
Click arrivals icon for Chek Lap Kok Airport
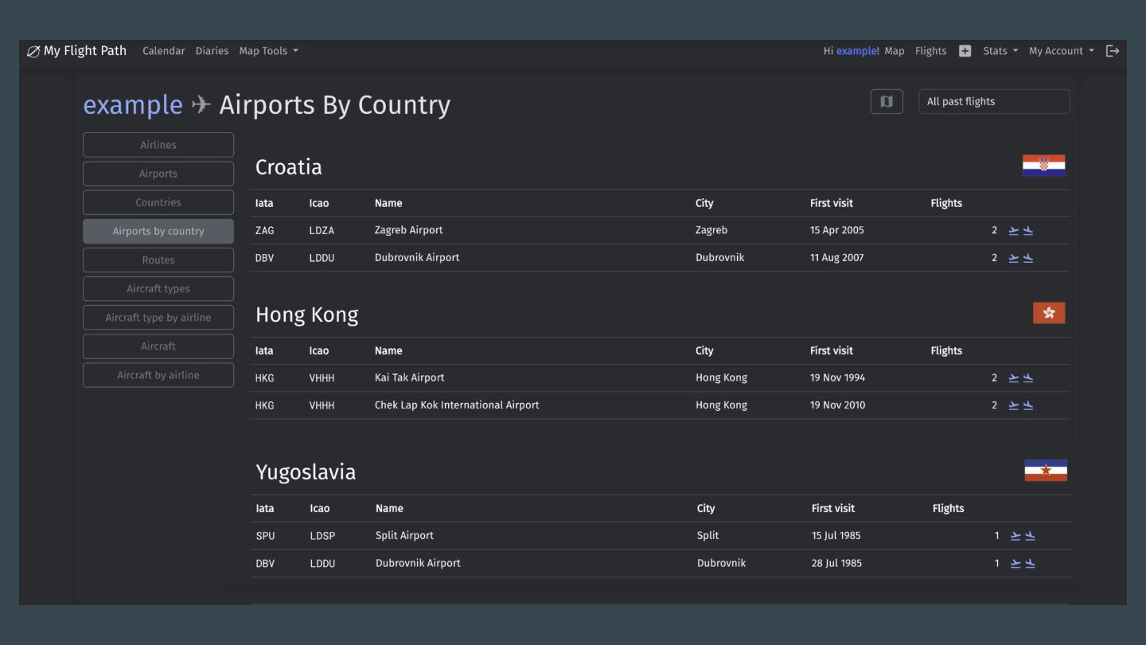1028,405
